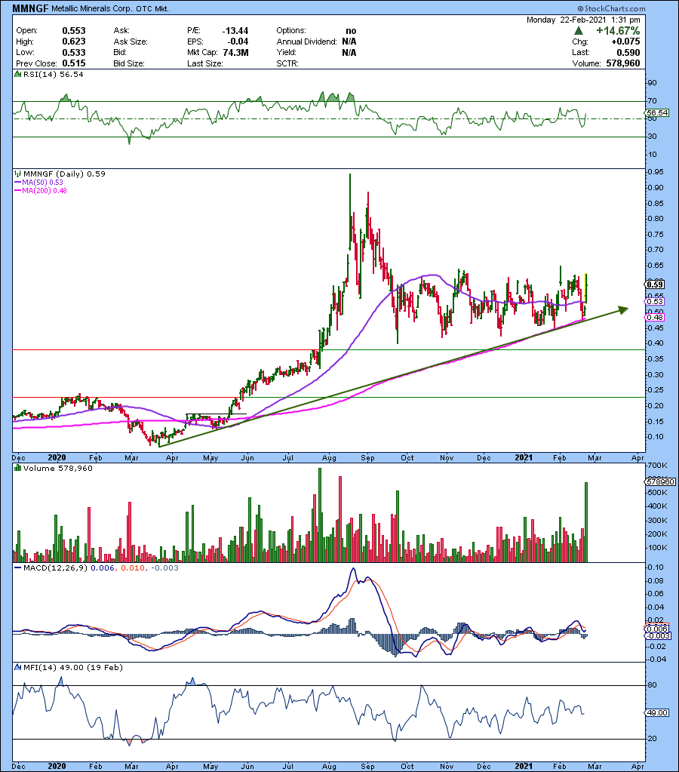Click the date Monday 22-Feb-2021 1:31 pm

[x=583, y=20]
